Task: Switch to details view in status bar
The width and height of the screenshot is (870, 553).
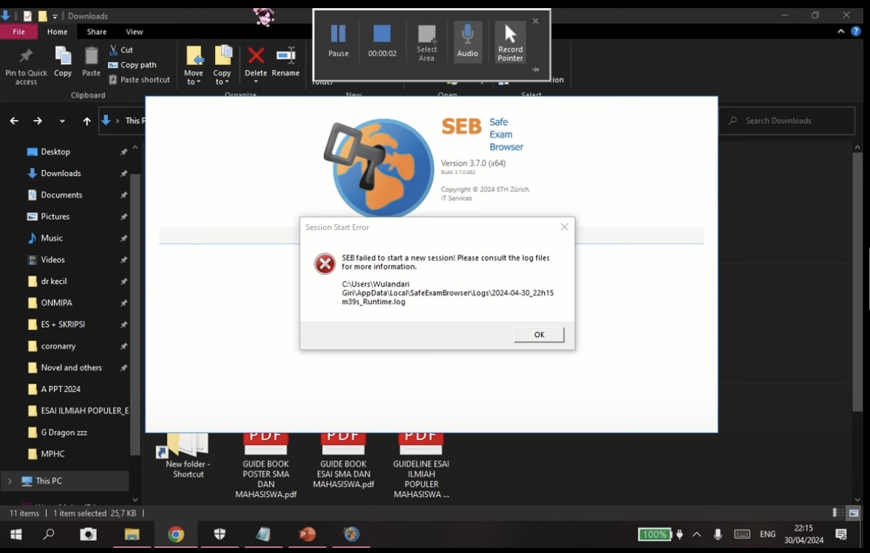Action: tap(837, 513)
